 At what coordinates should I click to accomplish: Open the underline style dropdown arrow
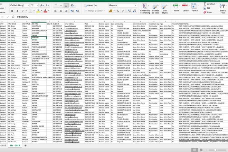(x=26, y=11)
